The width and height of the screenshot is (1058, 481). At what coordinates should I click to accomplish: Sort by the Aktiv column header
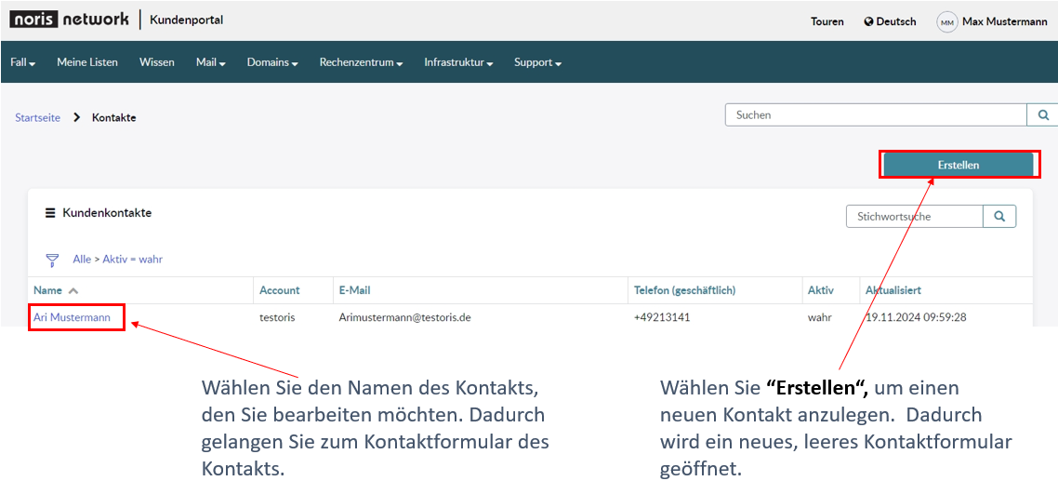point(821,290)
